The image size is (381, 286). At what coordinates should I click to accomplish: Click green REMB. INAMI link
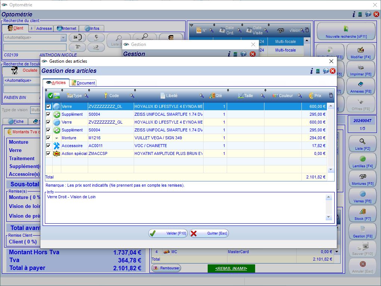click(231, 268)
